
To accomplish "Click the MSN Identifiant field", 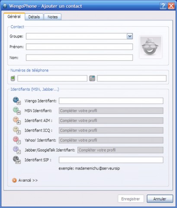I will point(111,110).
